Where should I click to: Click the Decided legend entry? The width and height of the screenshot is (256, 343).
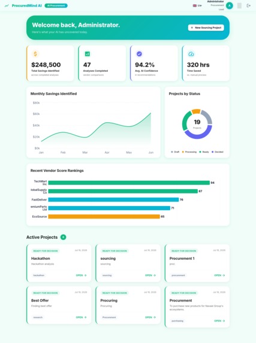218,152
